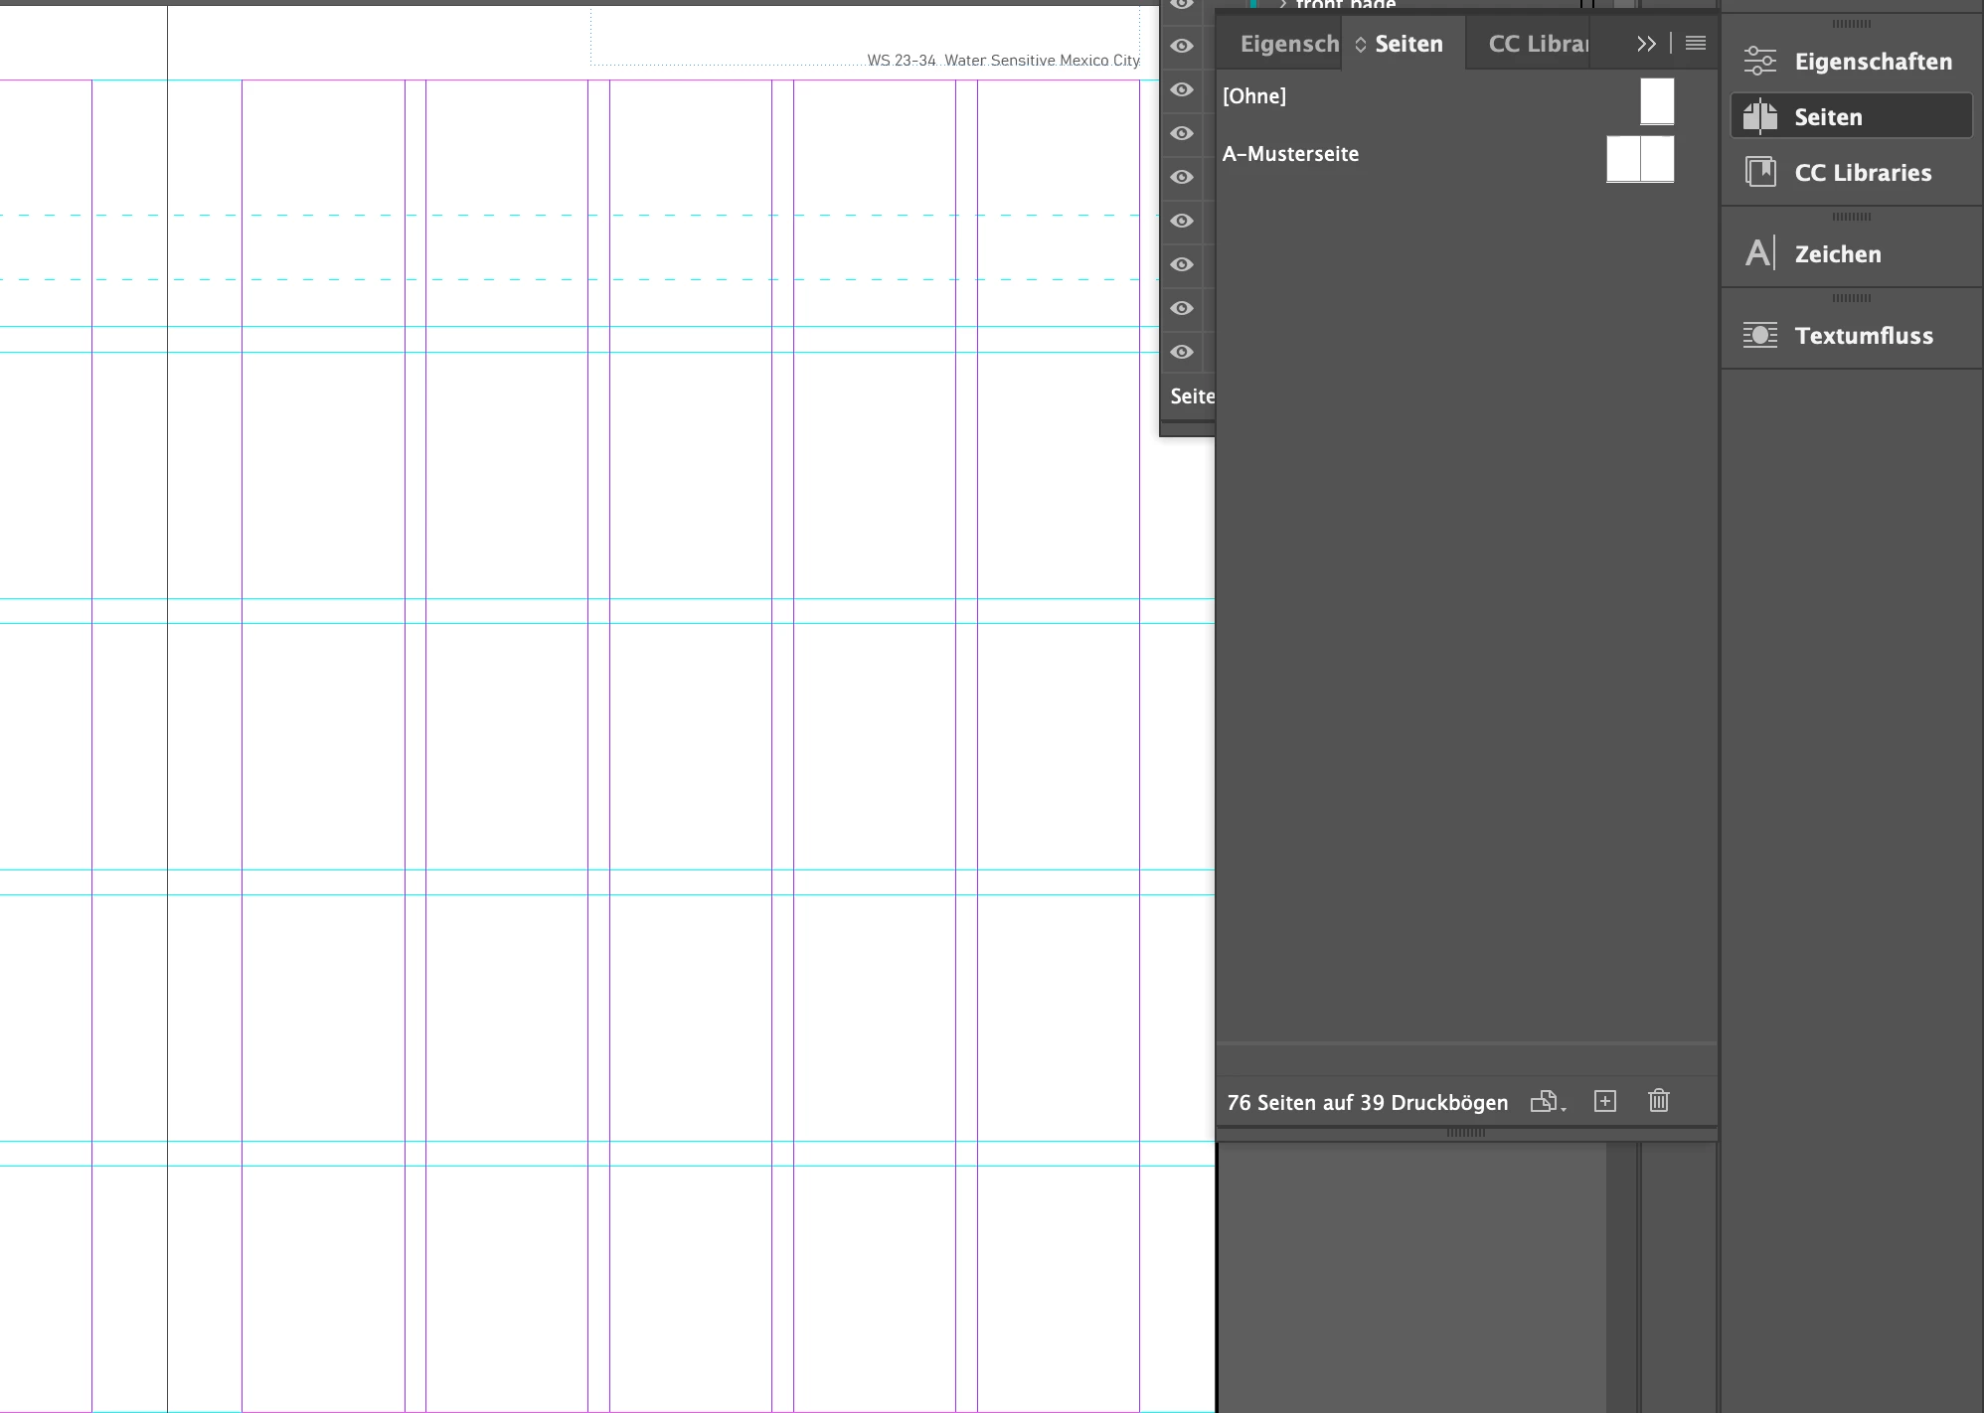Select the [Ohne] master entry
Viewport: 1984px width, 1413px height.
click(x=1254, y=96)
